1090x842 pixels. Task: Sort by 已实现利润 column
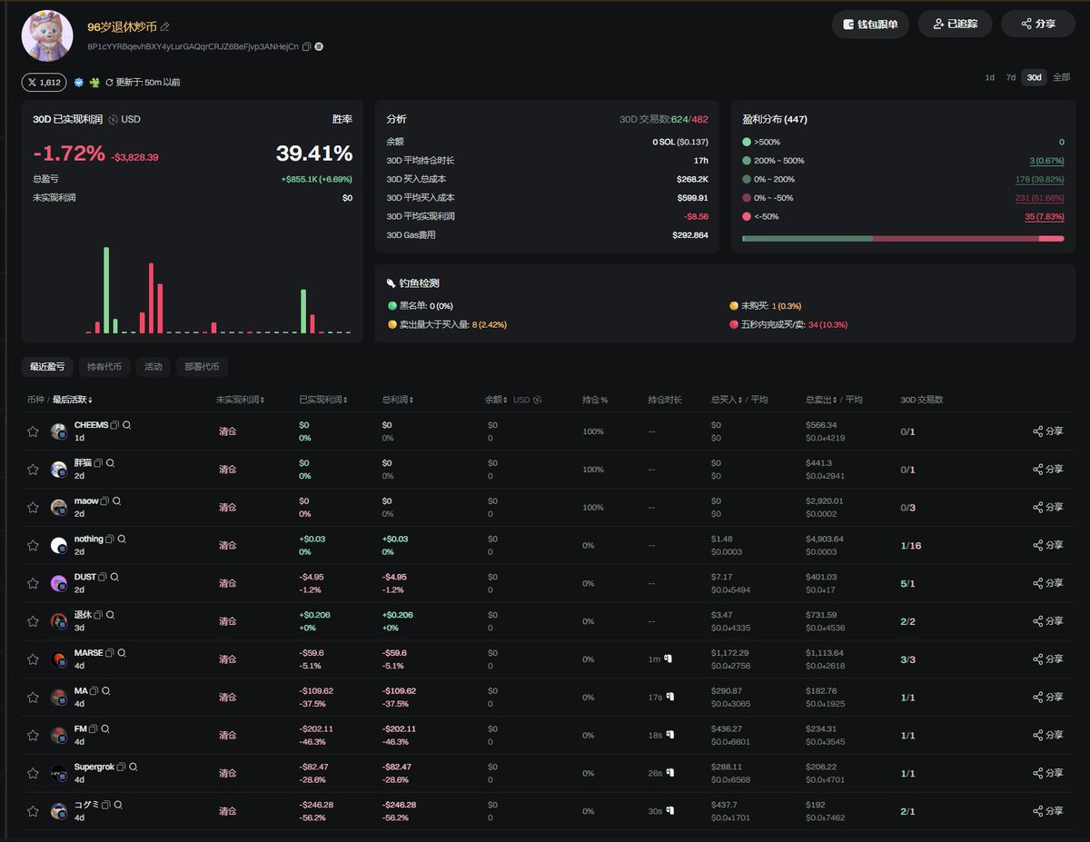324,400
